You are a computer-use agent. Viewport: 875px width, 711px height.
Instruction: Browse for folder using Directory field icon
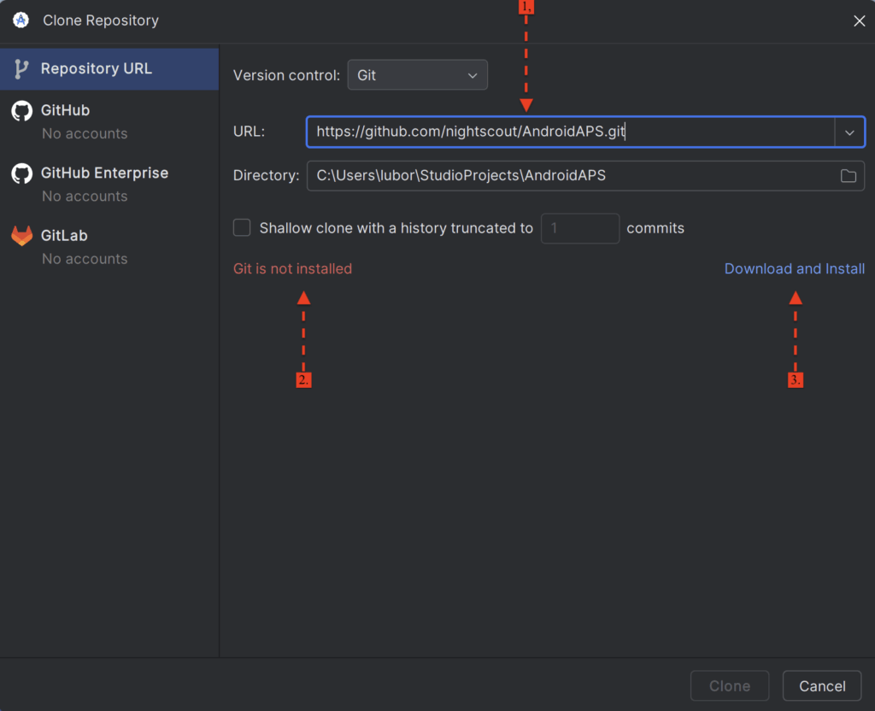click(x=848, y=176)
